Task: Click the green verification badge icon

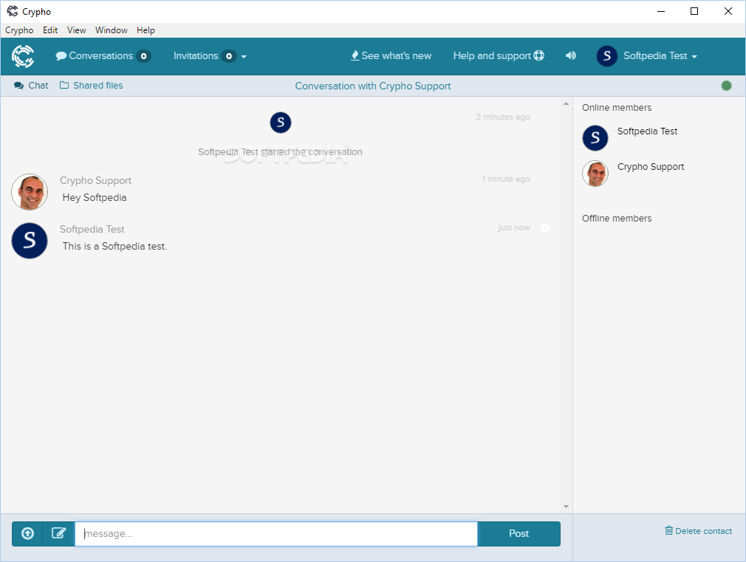Action: coord(726,86)
